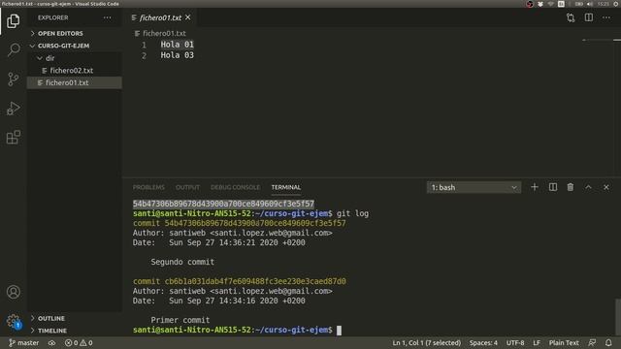
Task: Open the Source Control view
Action: (x=13, y=79)
